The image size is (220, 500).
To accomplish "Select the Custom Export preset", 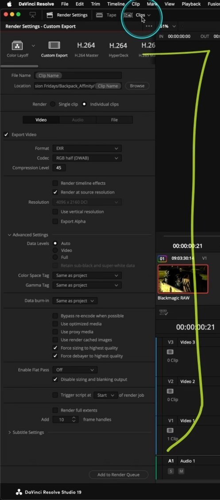I will point(54,49).
